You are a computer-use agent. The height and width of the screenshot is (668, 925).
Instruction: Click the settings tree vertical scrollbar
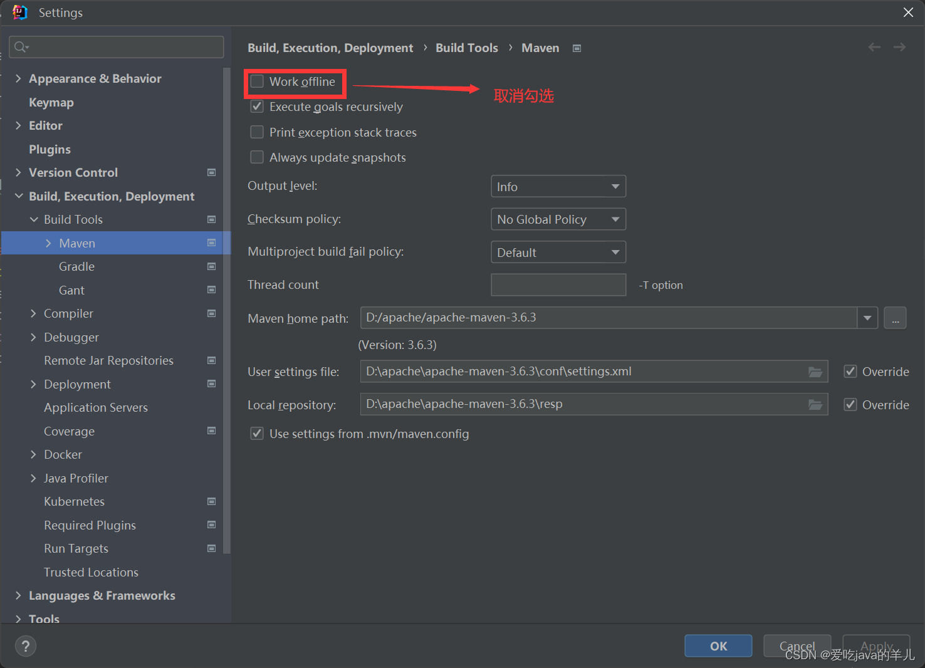click(227, 310)
